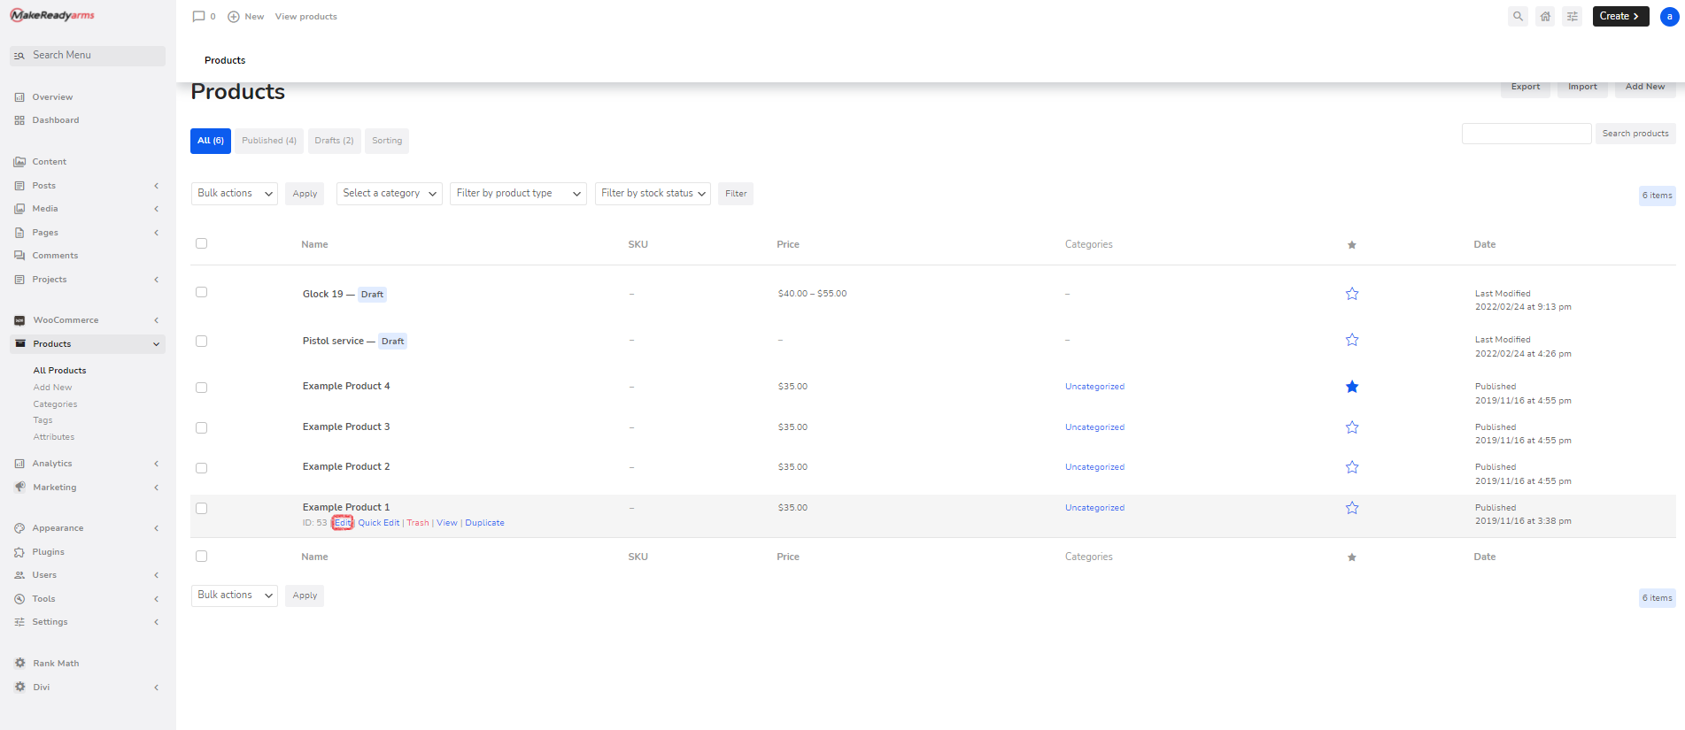Select the Pistol service row checkbox

[201, 341]
